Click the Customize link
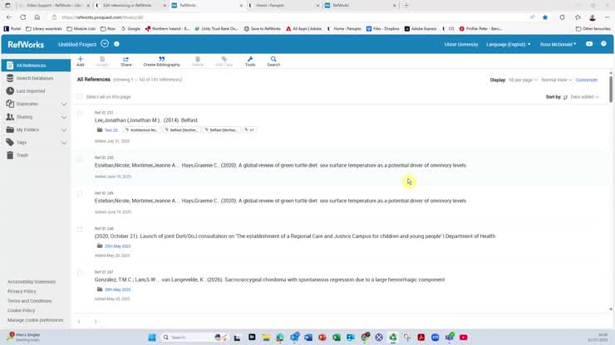Screen dimensions: 615x345 [x=587, y=80]
